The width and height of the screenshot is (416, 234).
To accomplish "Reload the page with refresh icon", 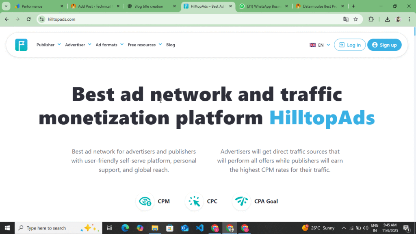I will [x=28, y=19].
